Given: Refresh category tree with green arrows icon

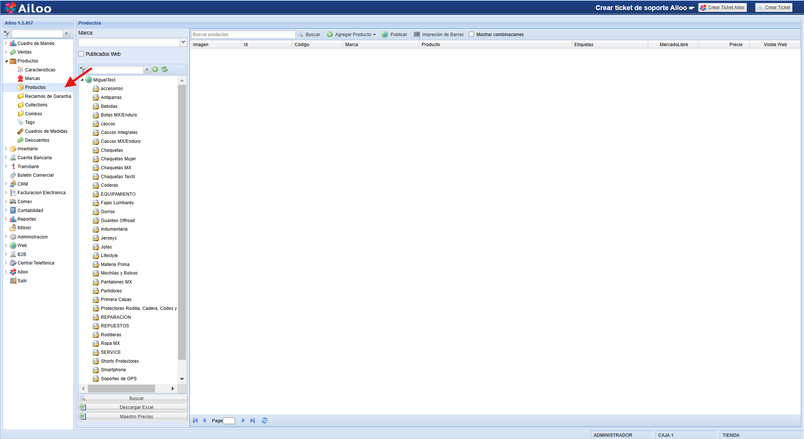Looking at the screenshot, I should pyautogui.click(x=164, y=70).
